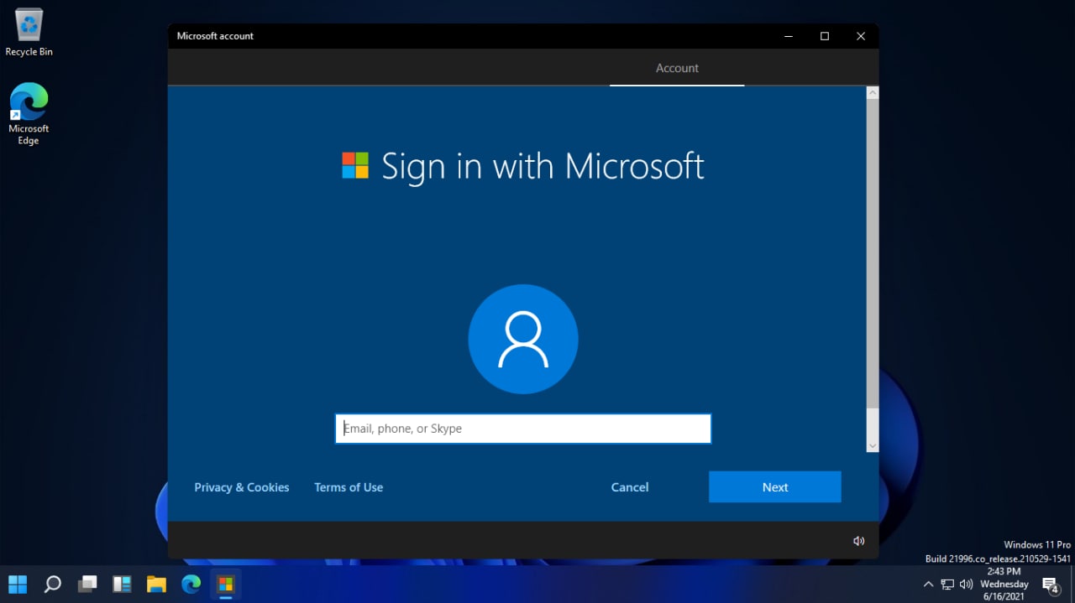
Task: Open volume control in system tray
Action: pyautogui.click(x=966, y=585)
